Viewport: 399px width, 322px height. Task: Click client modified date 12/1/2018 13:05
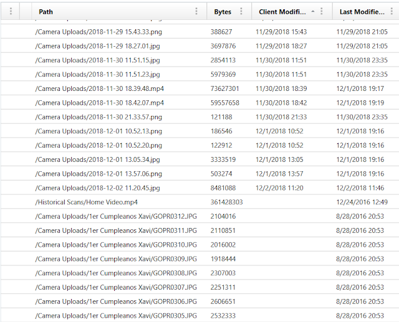(279, 159)
